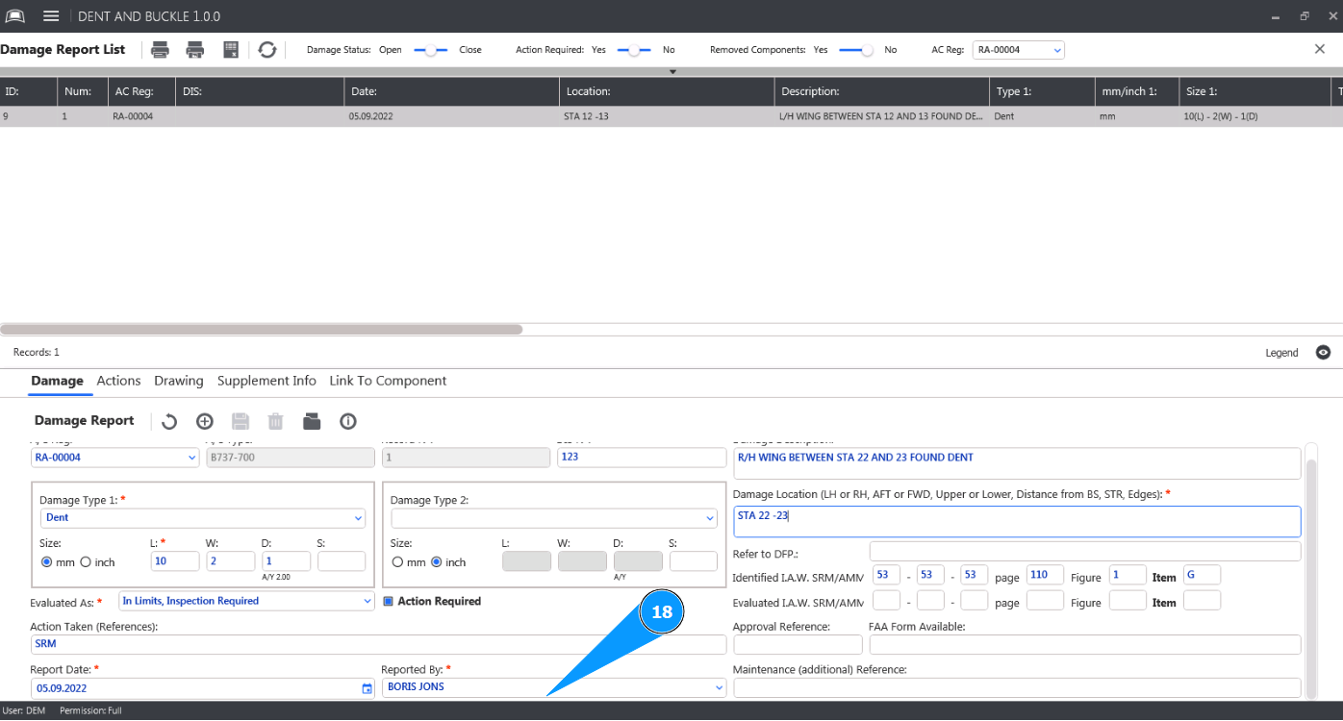Click the reload icon in Damage Report toolbar
Screen dimensions: 1343x721
coord(169,421)
